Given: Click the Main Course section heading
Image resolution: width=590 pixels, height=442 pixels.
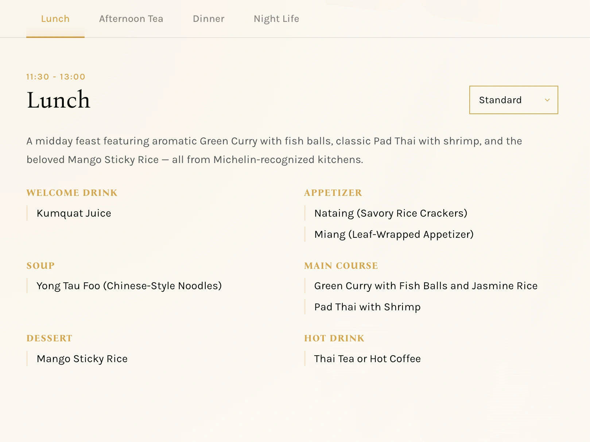Looking at the screenshot, I should tap(341, 265).
